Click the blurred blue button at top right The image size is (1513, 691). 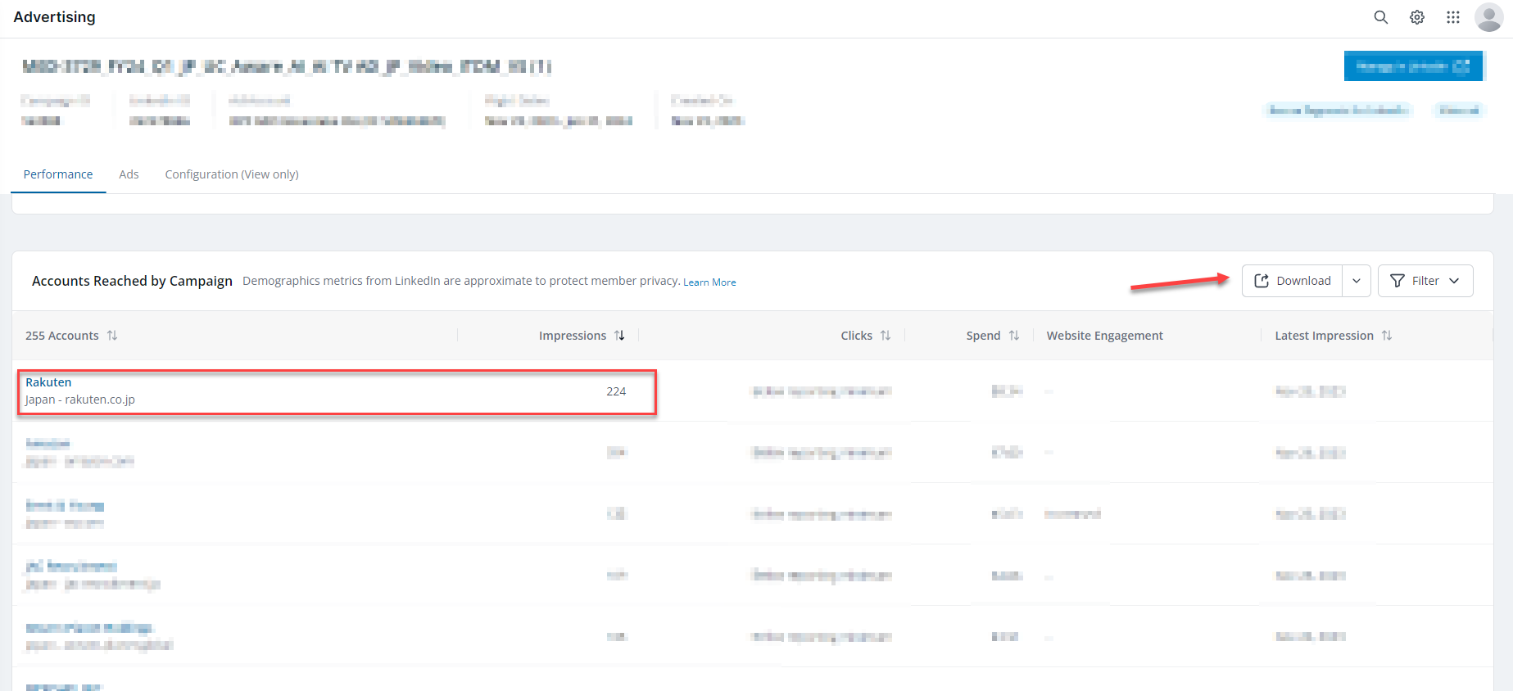[x=1413, y=66]
